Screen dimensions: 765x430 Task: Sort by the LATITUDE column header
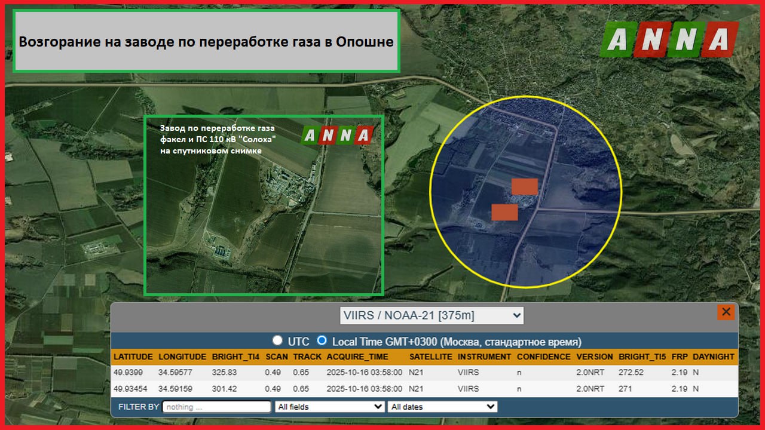[x=133, y=357]
